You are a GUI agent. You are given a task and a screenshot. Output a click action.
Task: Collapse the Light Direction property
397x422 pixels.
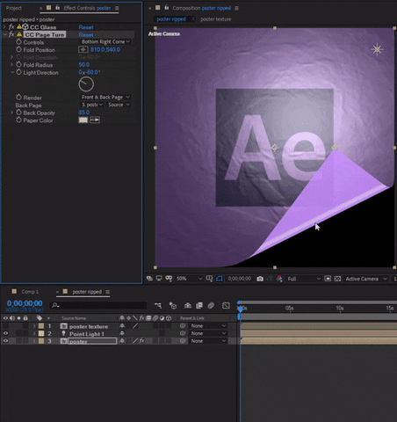point(12,72)
